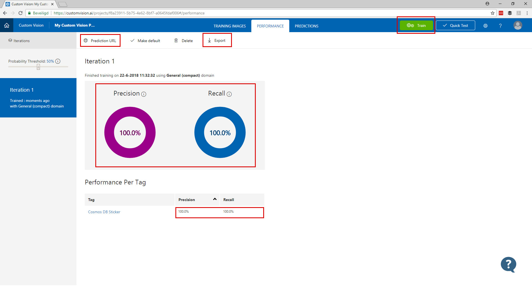Adjust the Probability Threshold slider handle
This screenshot has height=288, width=532.
pos(38,67)
